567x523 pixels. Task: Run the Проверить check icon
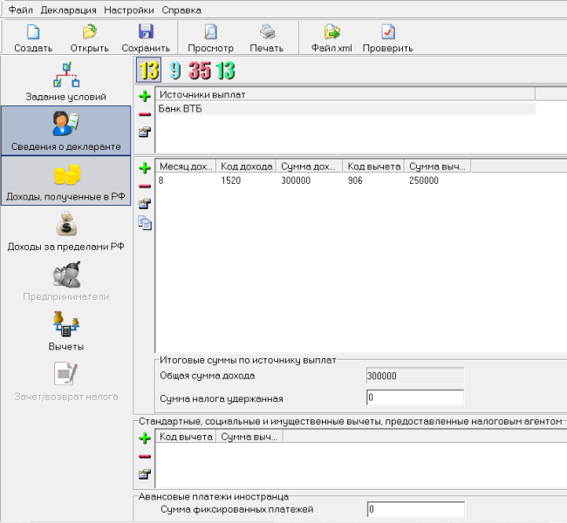click(387, 33)
